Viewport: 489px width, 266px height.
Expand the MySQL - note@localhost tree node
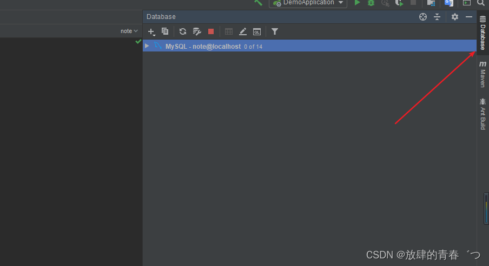147,46
